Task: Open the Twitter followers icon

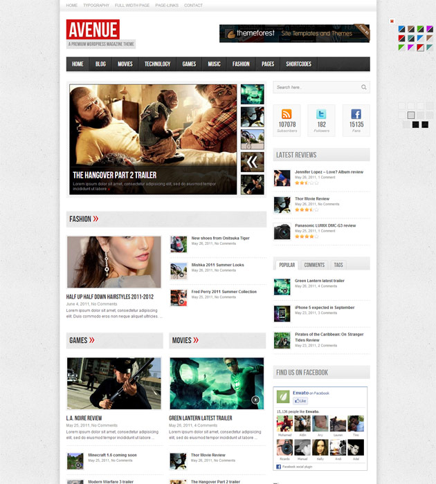Action: 321,114
